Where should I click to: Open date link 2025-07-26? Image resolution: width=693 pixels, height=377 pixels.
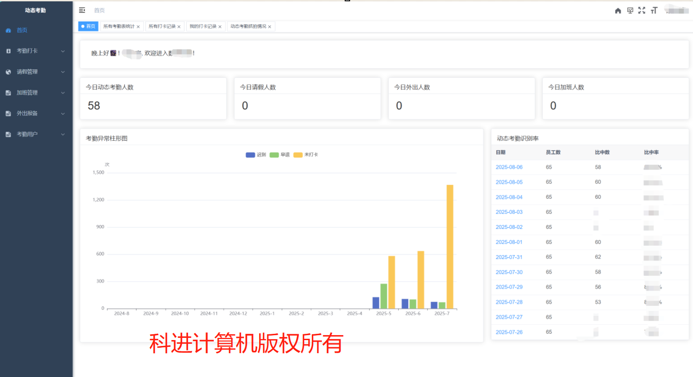click(509, 332)
